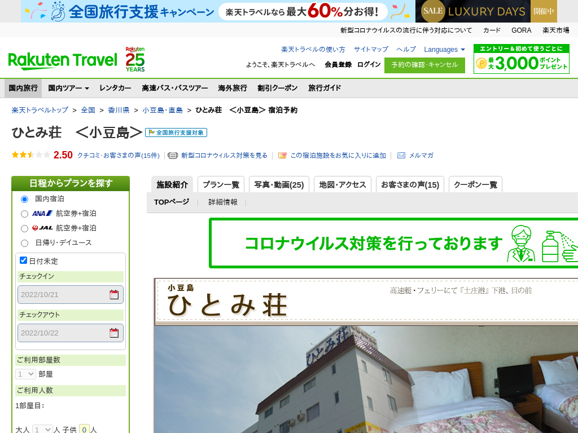Click the 3,000 point present banner
The width and height of the screenshot is (578, 433).
(x=521, y=59)
